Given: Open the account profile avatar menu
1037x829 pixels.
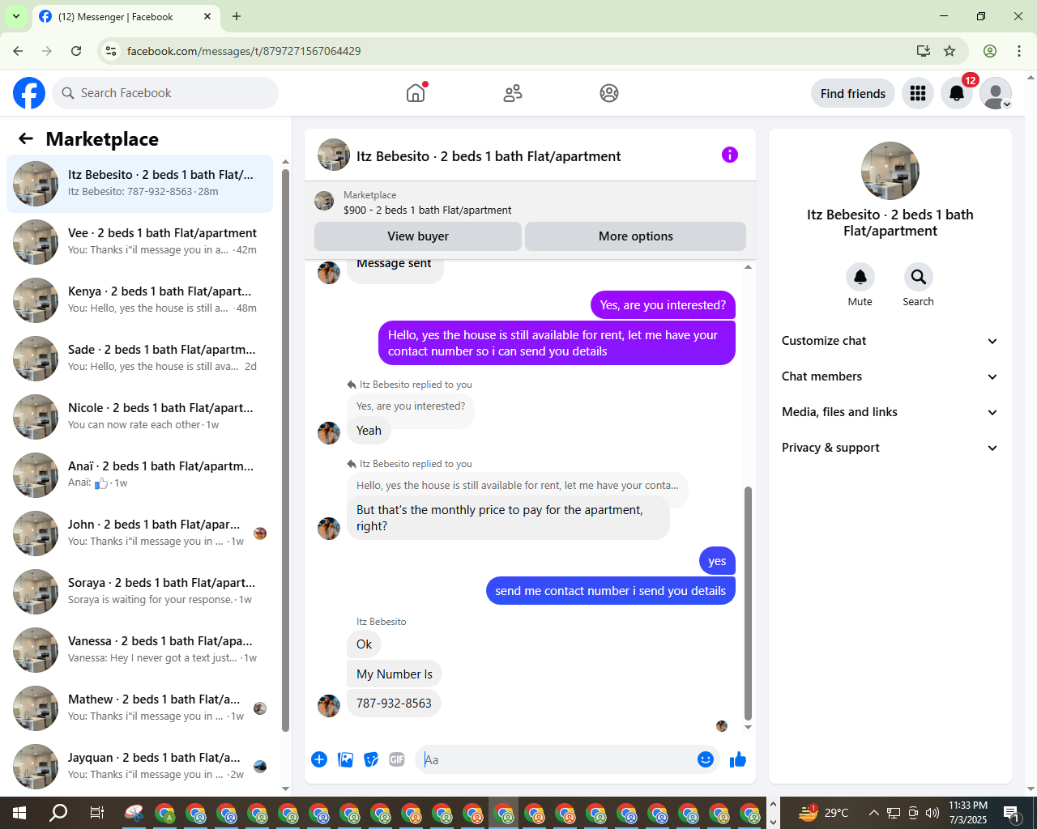Looking at the screenshot, I should pos(996,93).
